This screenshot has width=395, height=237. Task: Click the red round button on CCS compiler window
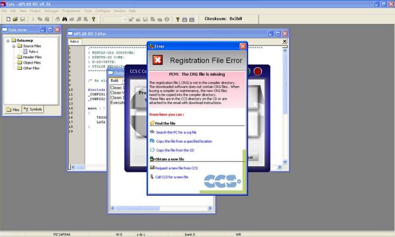[x=258, y=72]
